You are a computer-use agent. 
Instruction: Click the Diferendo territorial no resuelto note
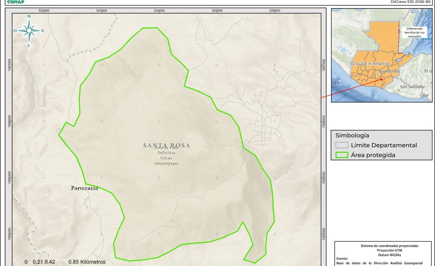[x=415, y=32]
